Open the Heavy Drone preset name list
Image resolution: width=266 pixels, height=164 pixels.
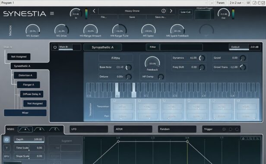132,11
